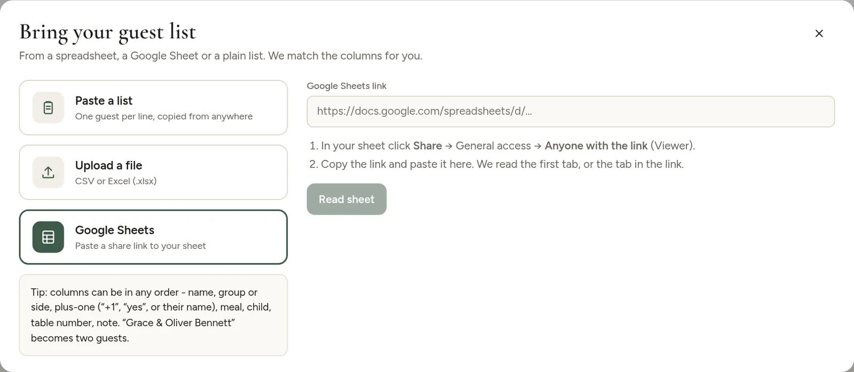The width and height of the screenshot is (854, 372).
Task: Click the "CSV or Excel (.xlsx)" description
Action: coord(116,181)
